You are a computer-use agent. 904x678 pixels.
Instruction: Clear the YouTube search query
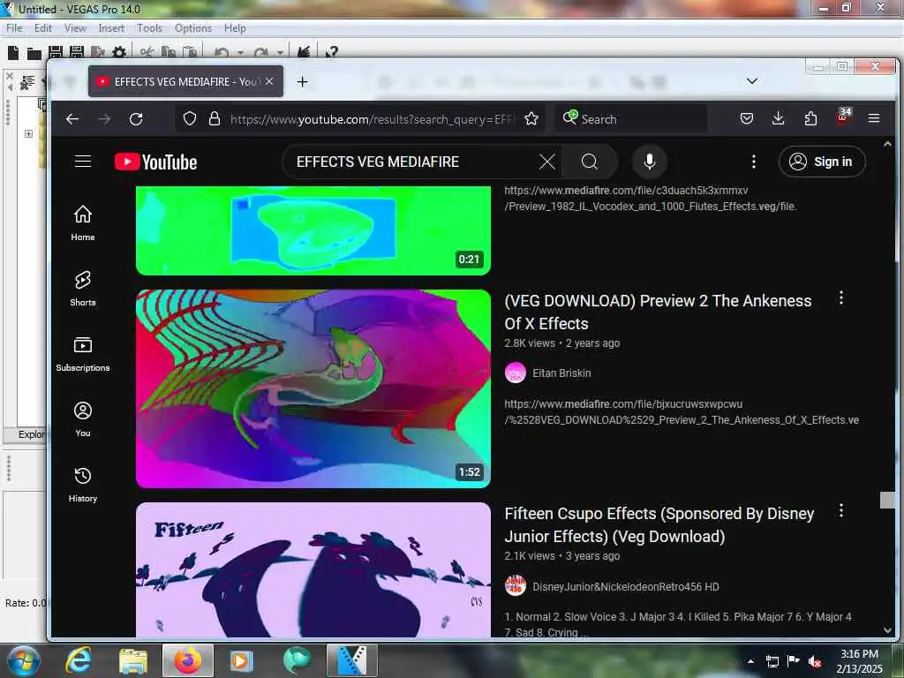click(x=547, y=162)
